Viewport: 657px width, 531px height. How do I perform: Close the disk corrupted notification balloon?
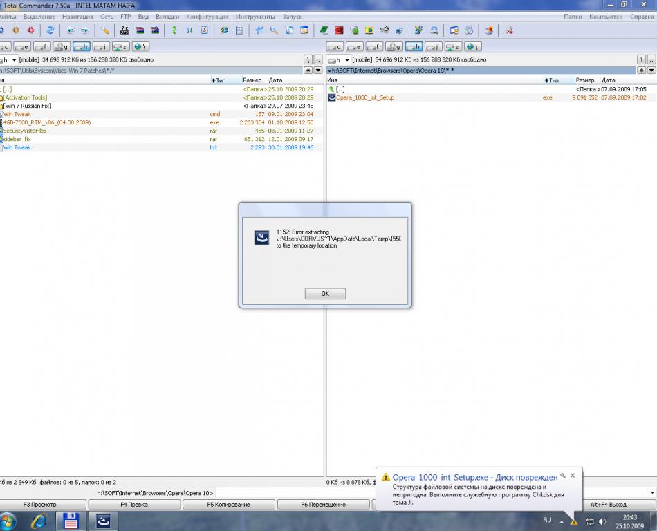coord(573,476)
